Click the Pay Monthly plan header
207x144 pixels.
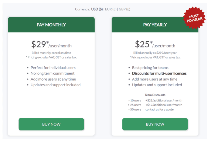click(x=51, y=25)
